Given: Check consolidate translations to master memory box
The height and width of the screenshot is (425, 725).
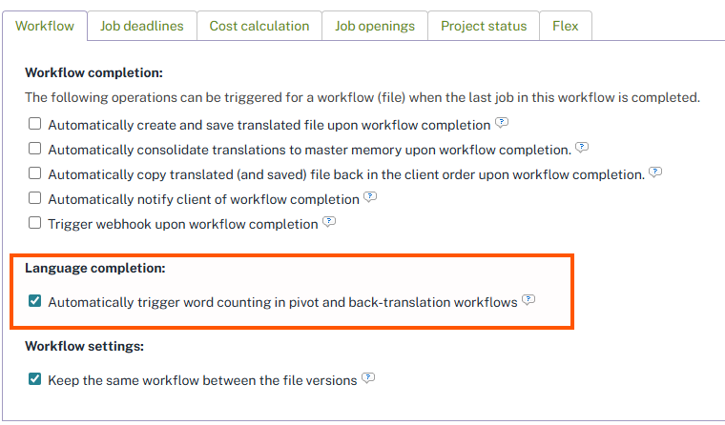Looking at the screenshot, I should tap(35, 149).
